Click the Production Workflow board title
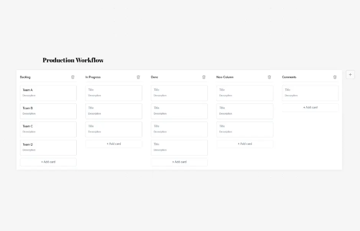Screen dimensions: 360x231 [x=73, y=60]
